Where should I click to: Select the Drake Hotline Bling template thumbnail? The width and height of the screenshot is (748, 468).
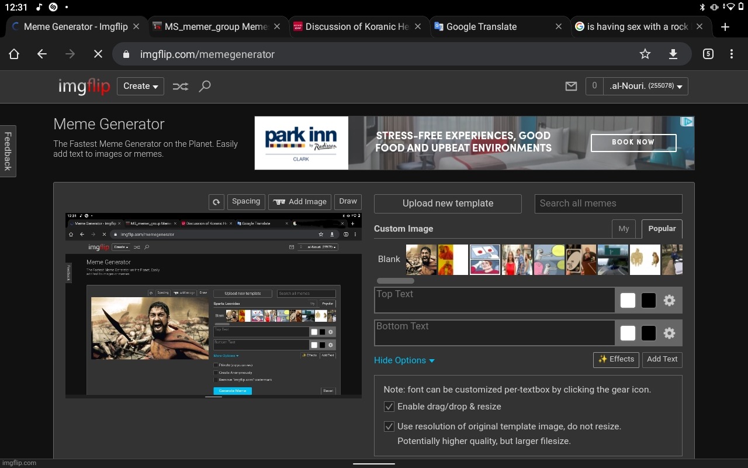[453, 260]
